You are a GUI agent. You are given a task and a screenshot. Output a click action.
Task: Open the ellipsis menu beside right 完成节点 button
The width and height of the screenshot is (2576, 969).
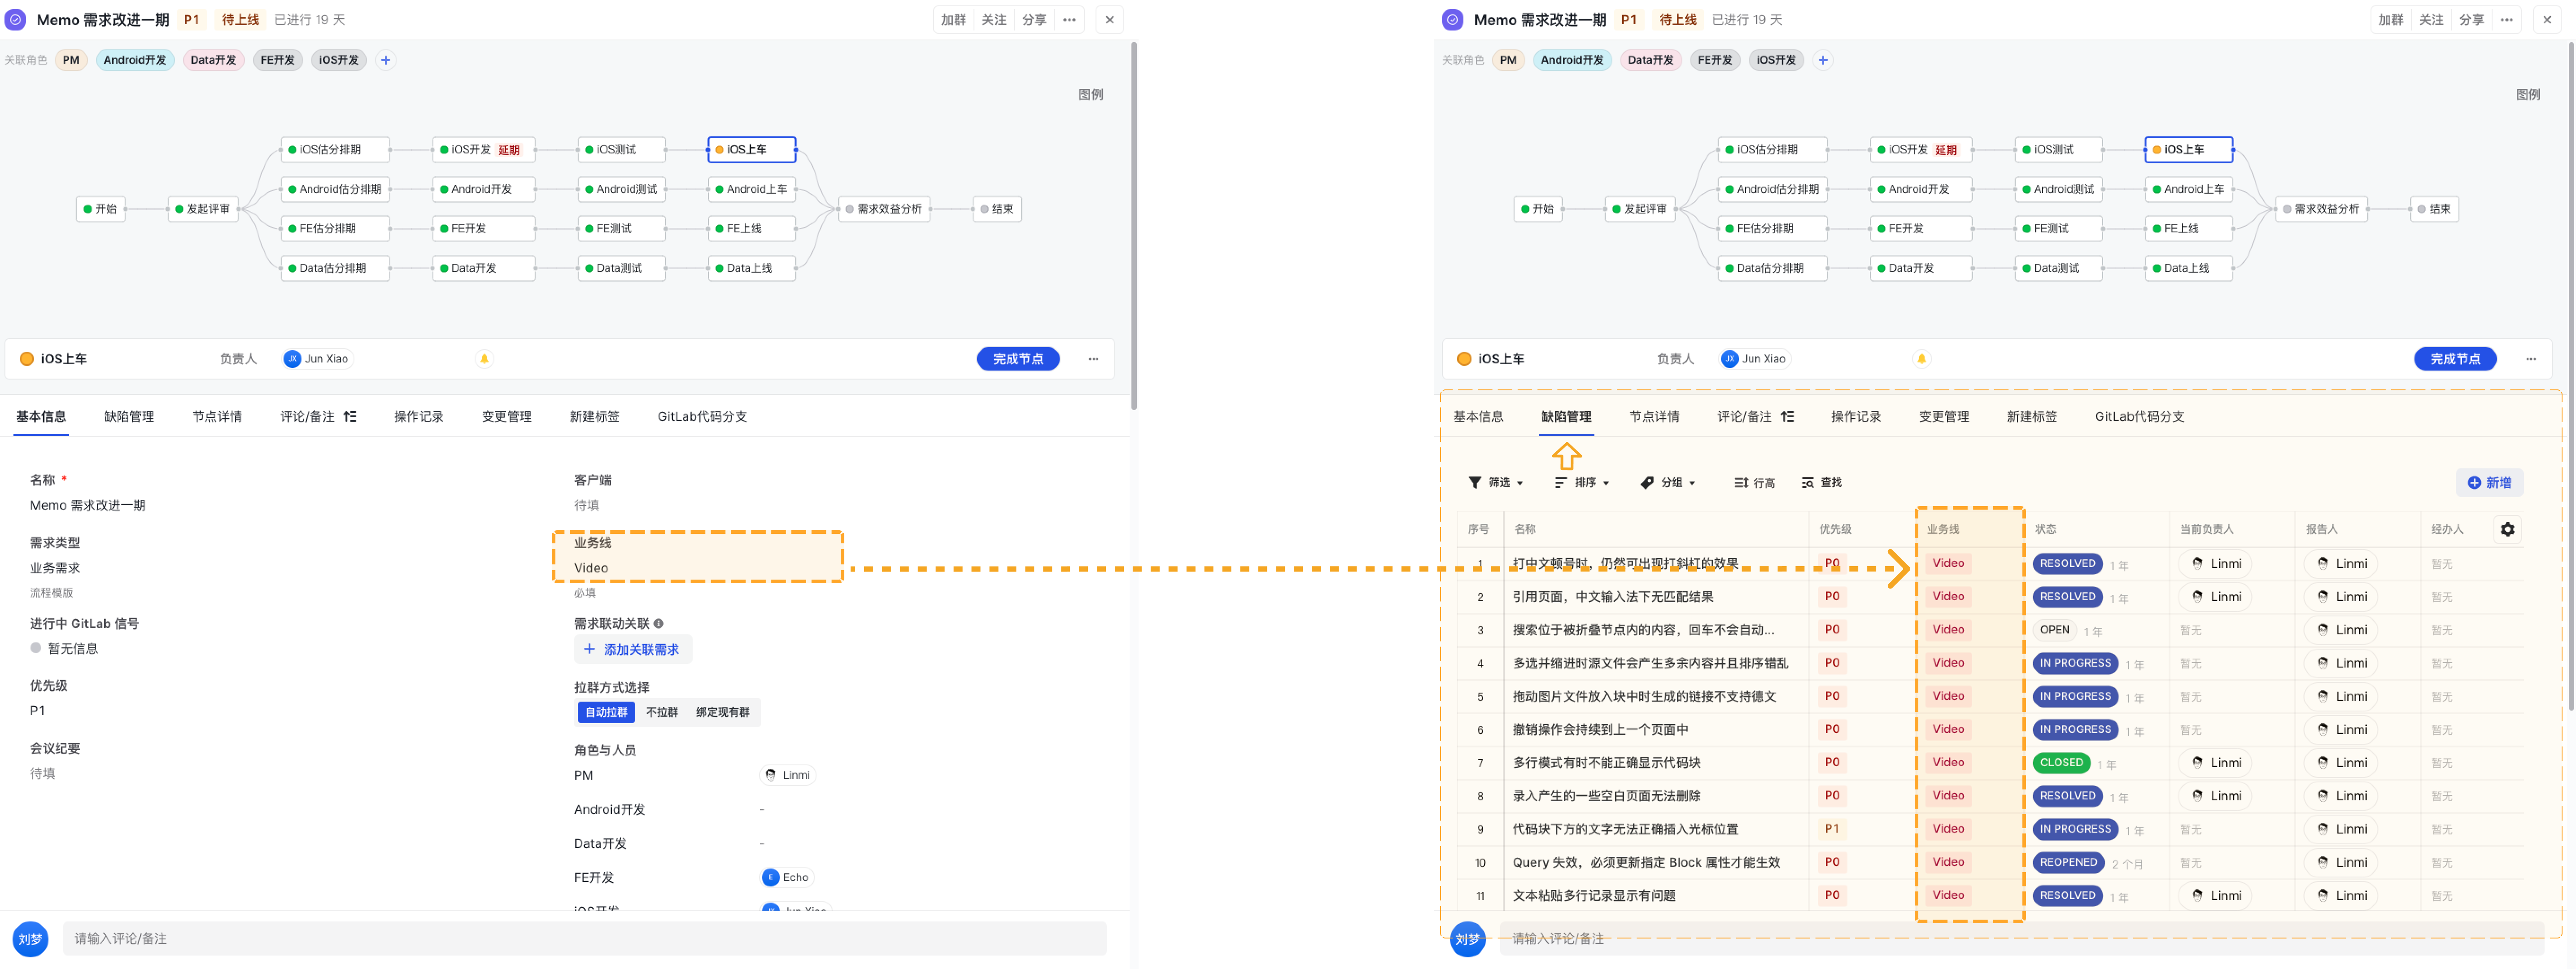point(2531,359)
